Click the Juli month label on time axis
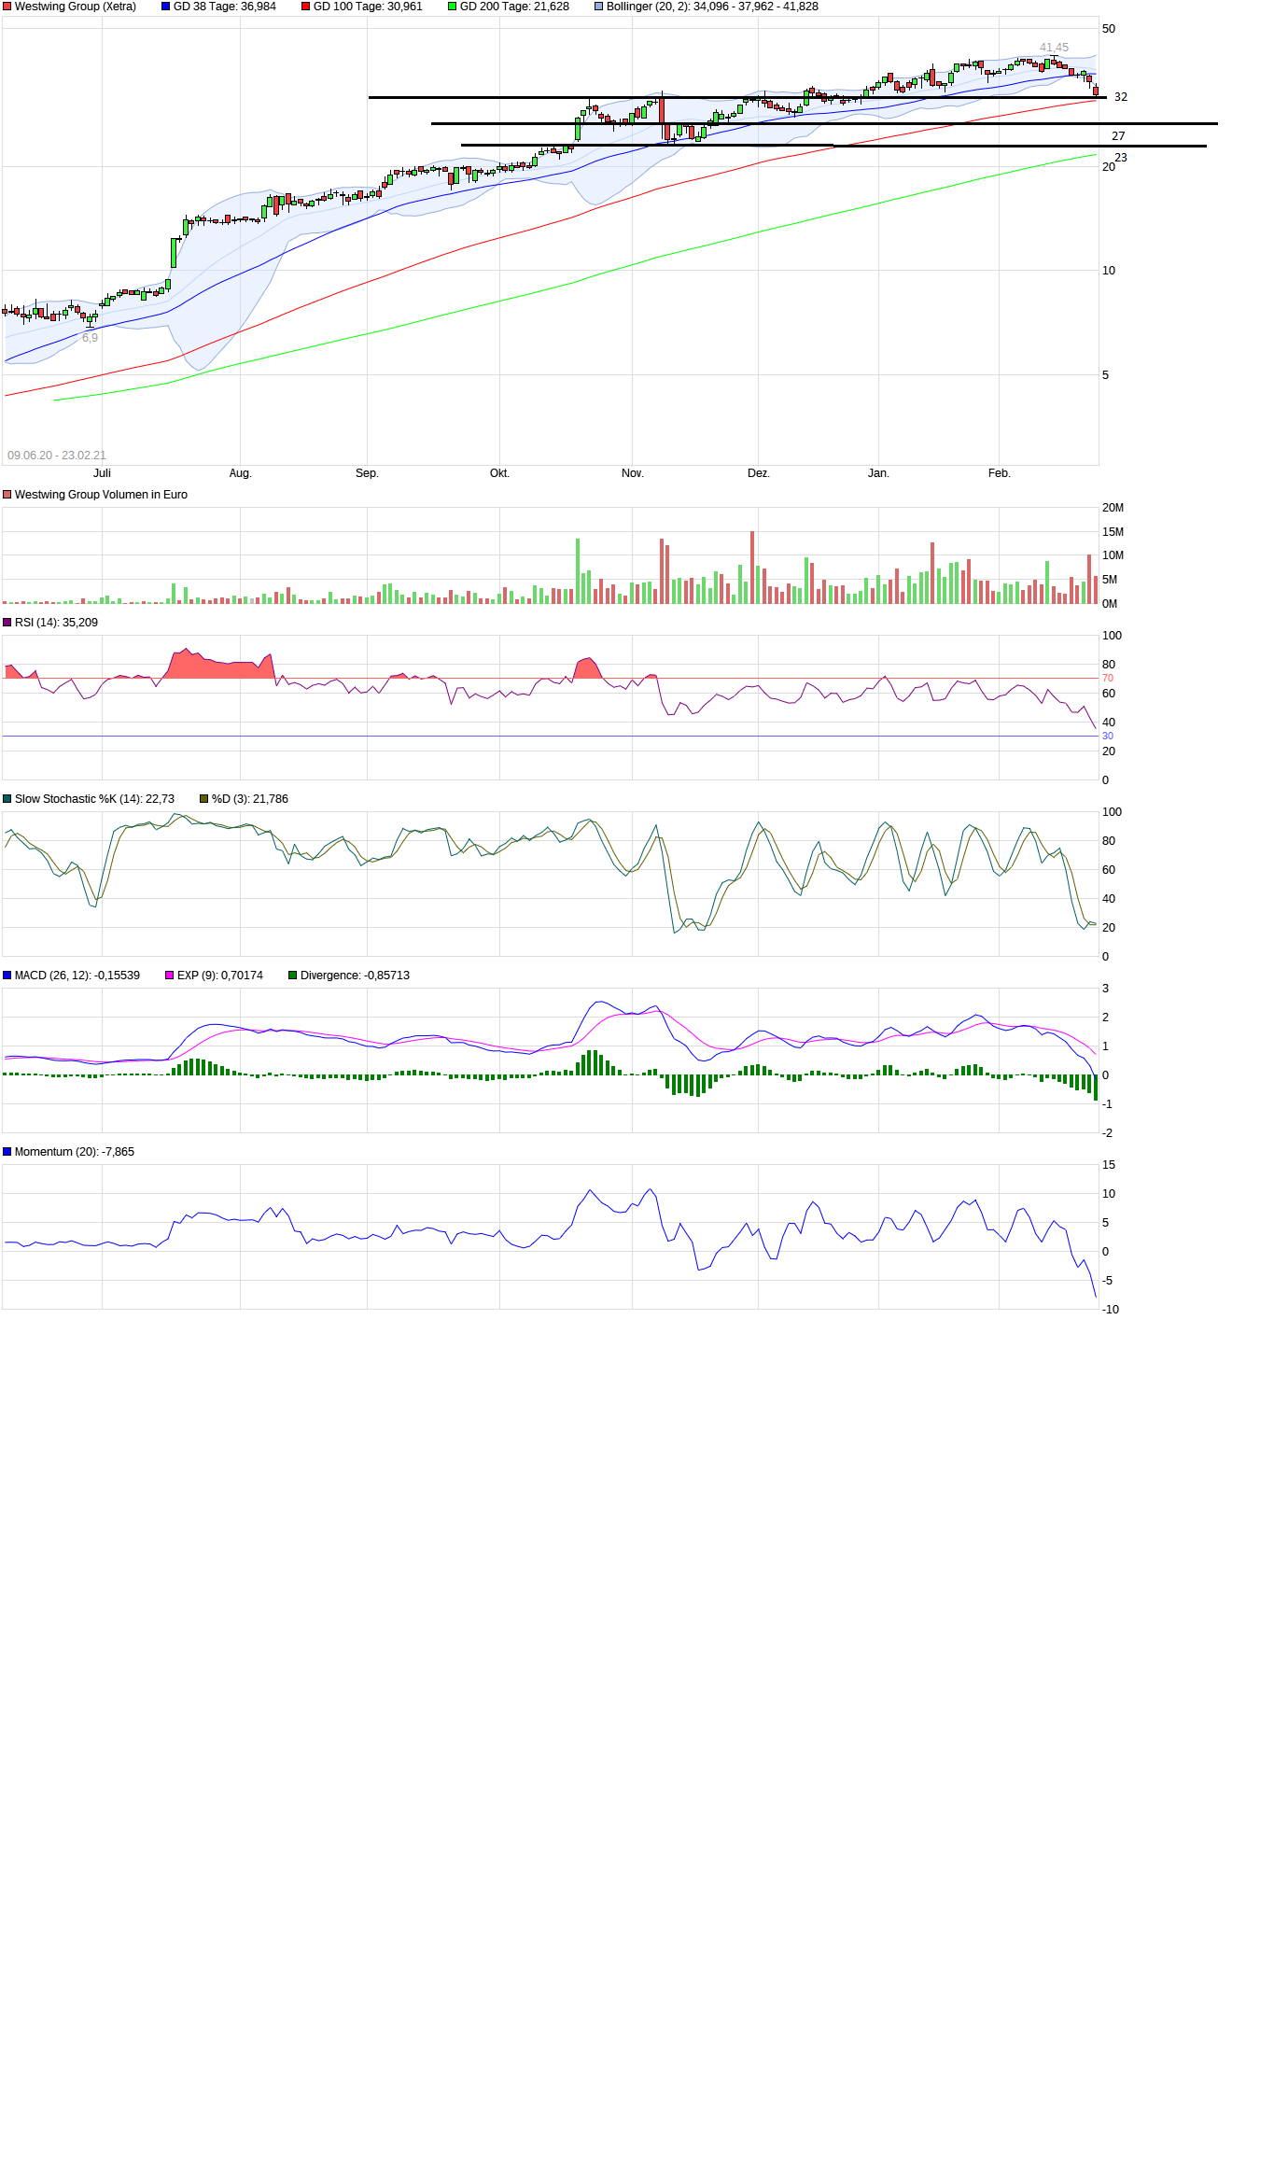This screenshot has width=1288, height=2162. (102, 473)
